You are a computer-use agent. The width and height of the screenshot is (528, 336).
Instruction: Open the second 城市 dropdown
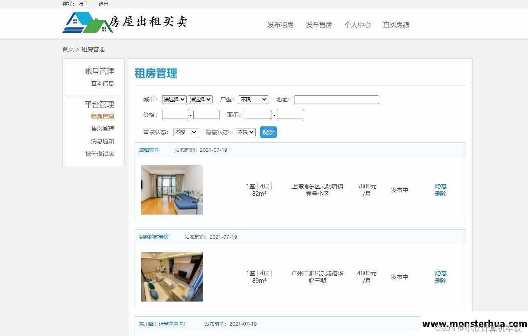point(200,99)
